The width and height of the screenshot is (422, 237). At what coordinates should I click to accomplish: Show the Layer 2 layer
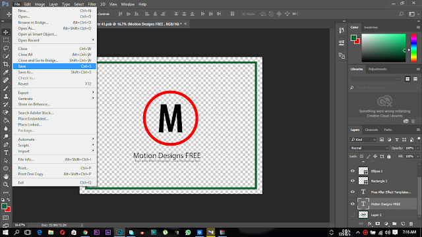[x=353, y=215]
